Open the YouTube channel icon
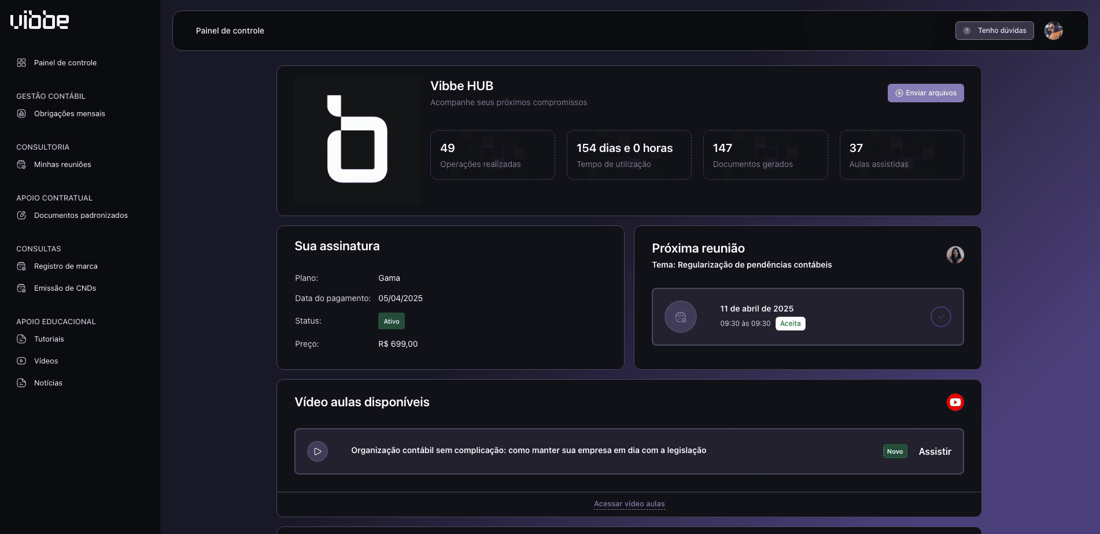1100x534 pixels. coord(955,402)
